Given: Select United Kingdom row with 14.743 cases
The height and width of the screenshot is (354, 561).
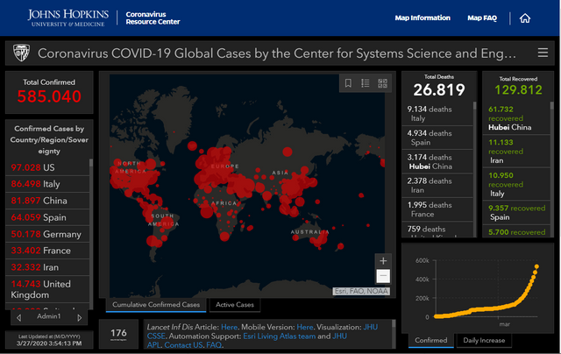Looking at the screenshot, I should coord(47,289).
